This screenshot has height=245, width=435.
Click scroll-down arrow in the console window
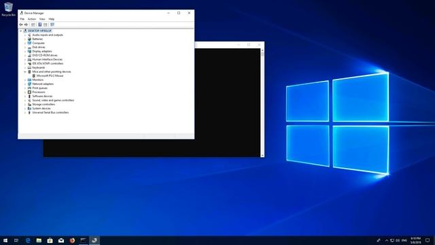pyautogui.click(x=262, y=156)
